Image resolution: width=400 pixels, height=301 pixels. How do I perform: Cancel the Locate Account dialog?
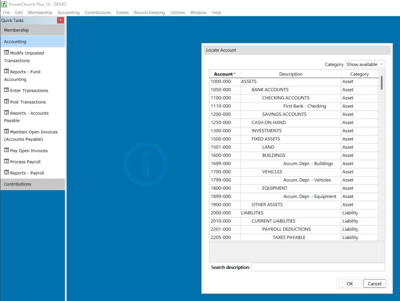374,283
